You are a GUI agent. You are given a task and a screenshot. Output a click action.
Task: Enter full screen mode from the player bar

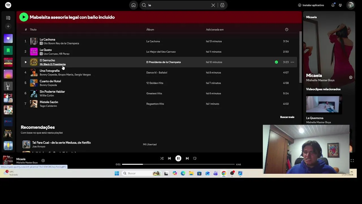pyautogui.click(x=352, y=161)
